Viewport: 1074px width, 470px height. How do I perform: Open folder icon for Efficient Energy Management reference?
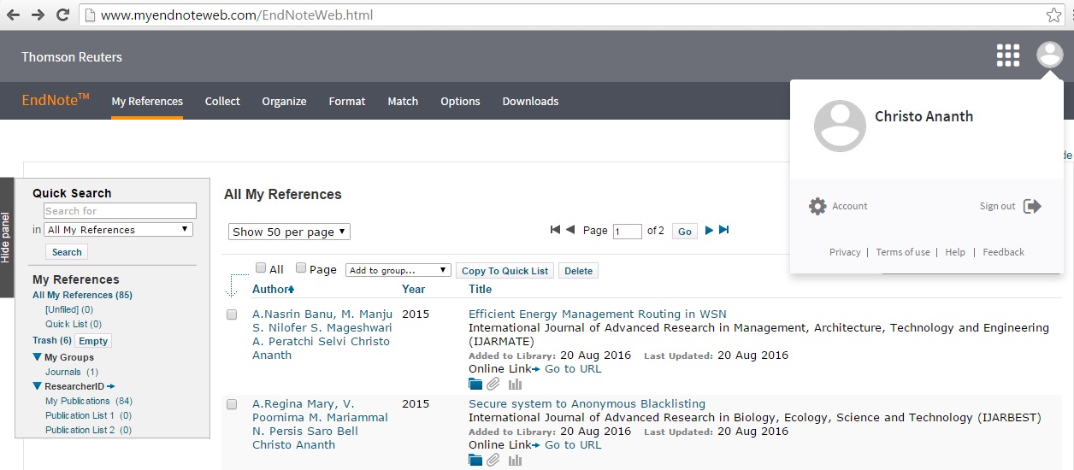coord(475,384)
